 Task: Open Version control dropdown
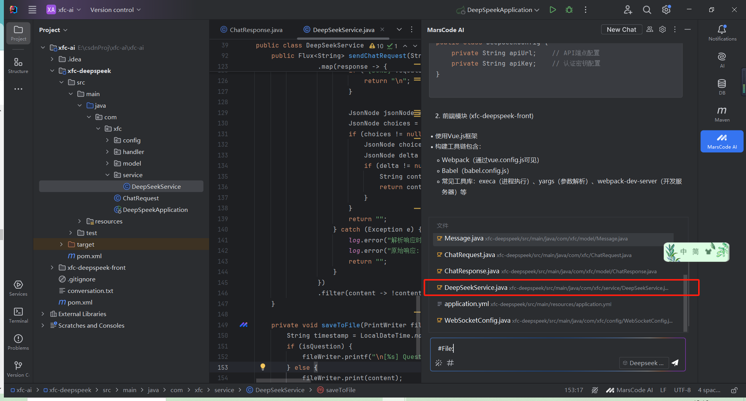(x=116, y=10)
